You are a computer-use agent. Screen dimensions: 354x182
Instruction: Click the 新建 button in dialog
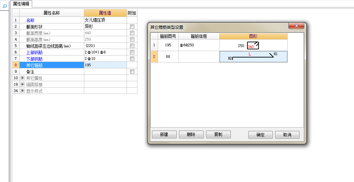[x=164, y=135]
